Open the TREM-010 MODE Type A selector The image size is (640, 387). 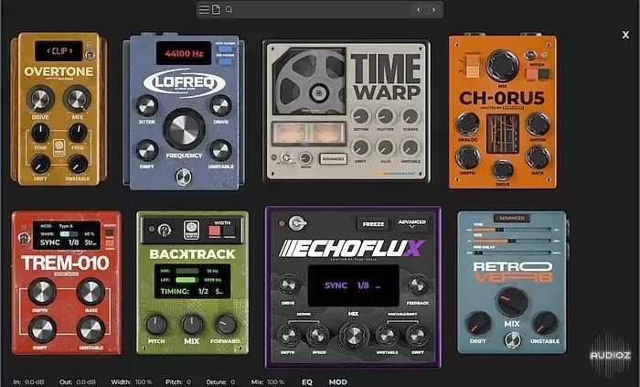tap(66, 226)
